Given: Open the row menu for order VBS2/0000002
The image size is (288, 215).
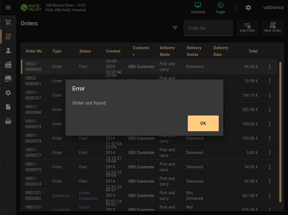Looking at the screenshot, I should click(269, 67).
